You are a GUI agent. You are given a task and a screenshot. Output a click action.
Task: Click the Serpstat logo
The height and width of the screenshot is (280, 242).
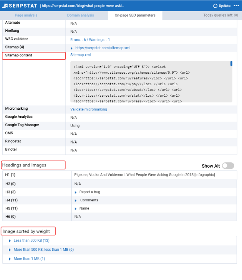pyautogui.click(x=20, y=6)
